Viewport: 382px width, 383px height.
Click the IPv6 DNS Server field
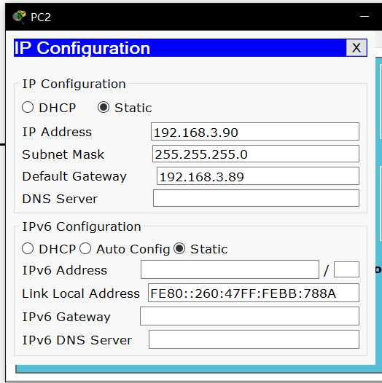point(254,339)
